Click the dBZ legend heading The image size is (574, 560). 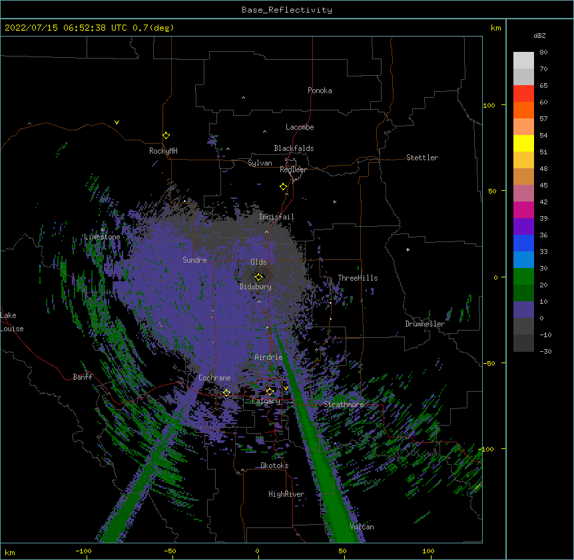539,35
